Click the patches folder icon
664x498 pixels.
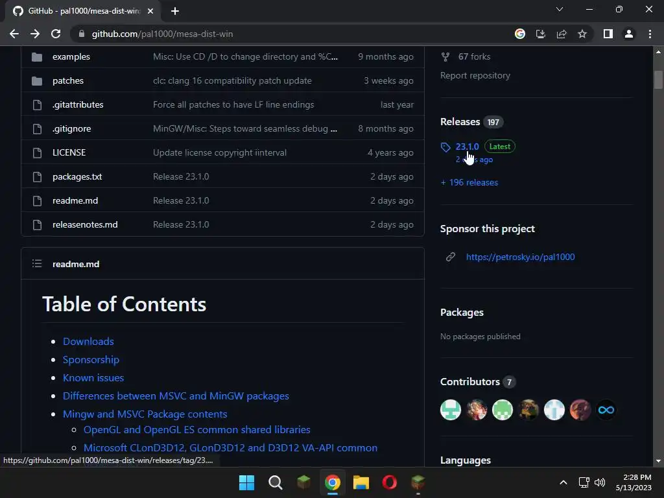point(37,80)
